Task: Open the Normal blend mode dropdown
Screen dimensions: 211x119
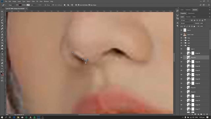Action: tap(188, 23)
